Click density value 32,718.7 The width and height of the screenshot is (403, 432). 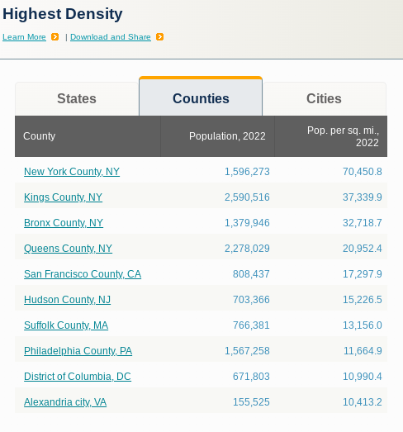[363, 223]
